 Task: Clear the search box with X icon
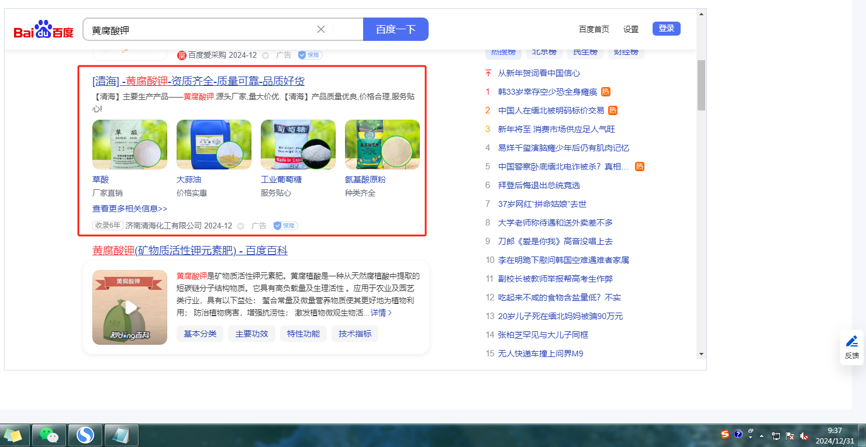coord(321,30)
